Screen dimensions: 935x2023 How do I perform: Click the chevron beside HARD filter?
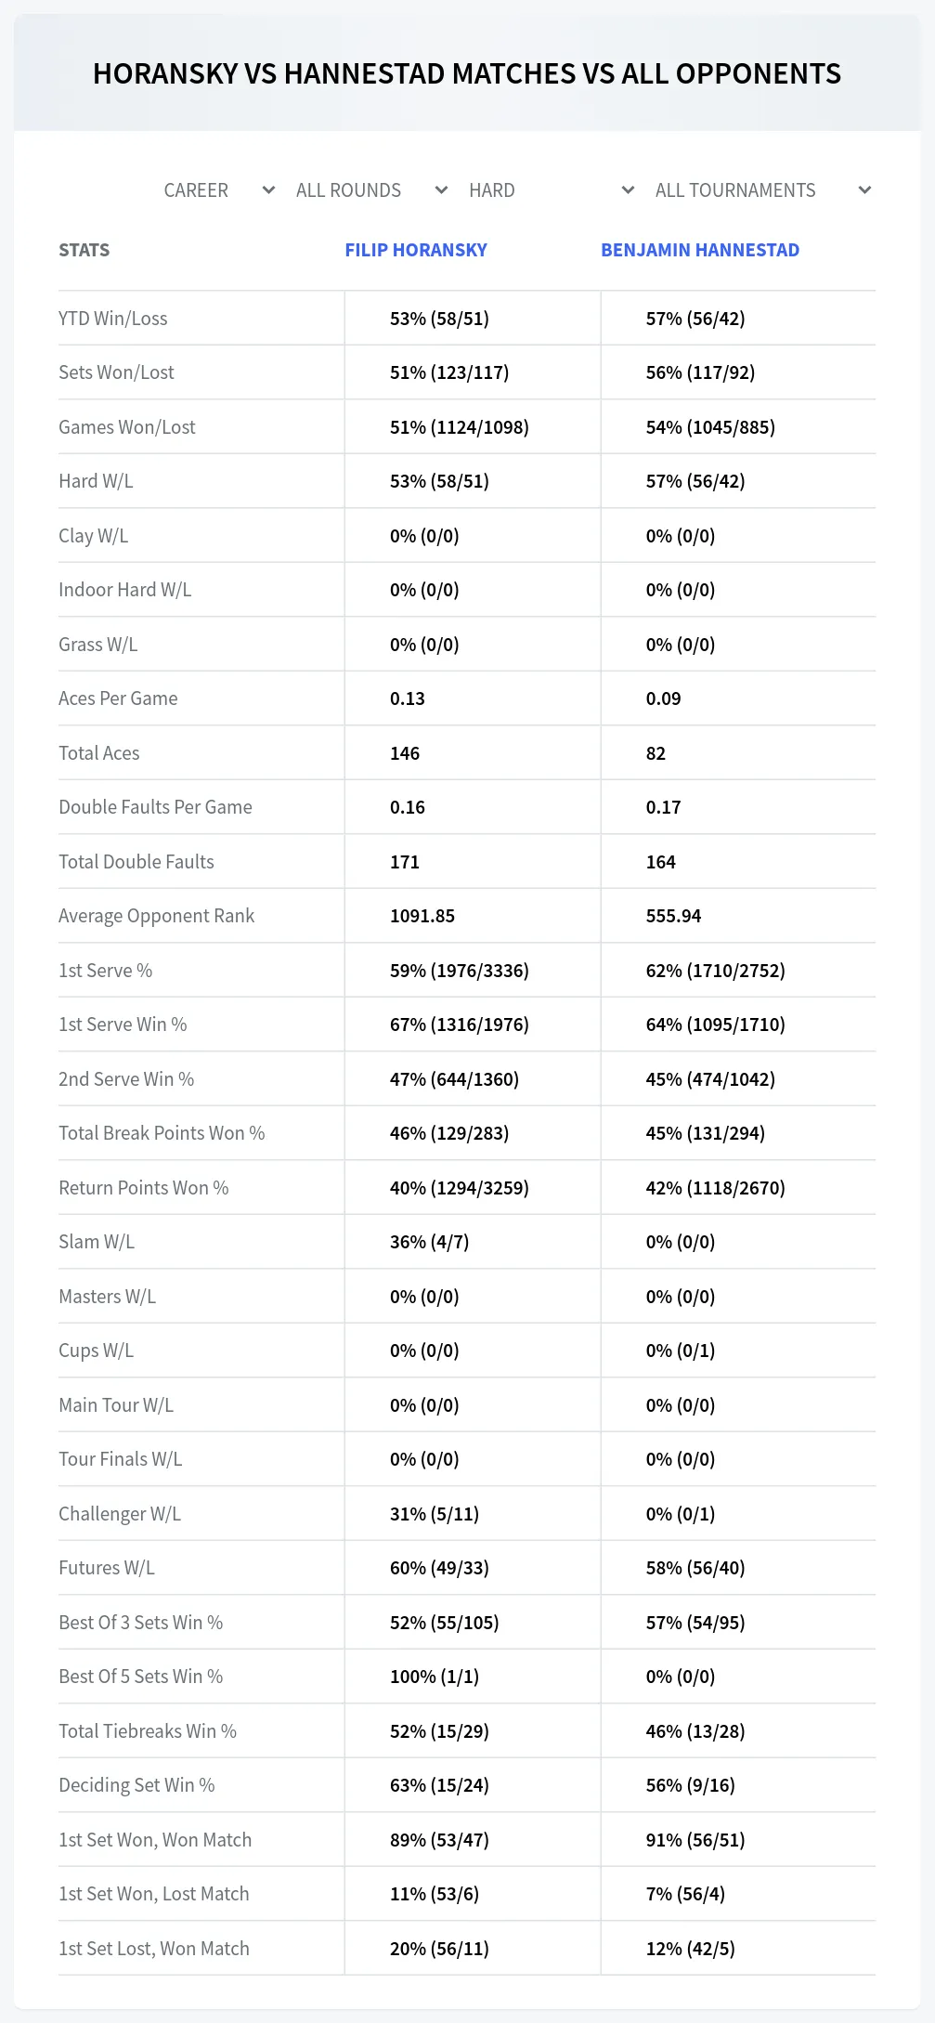(628, 190)
